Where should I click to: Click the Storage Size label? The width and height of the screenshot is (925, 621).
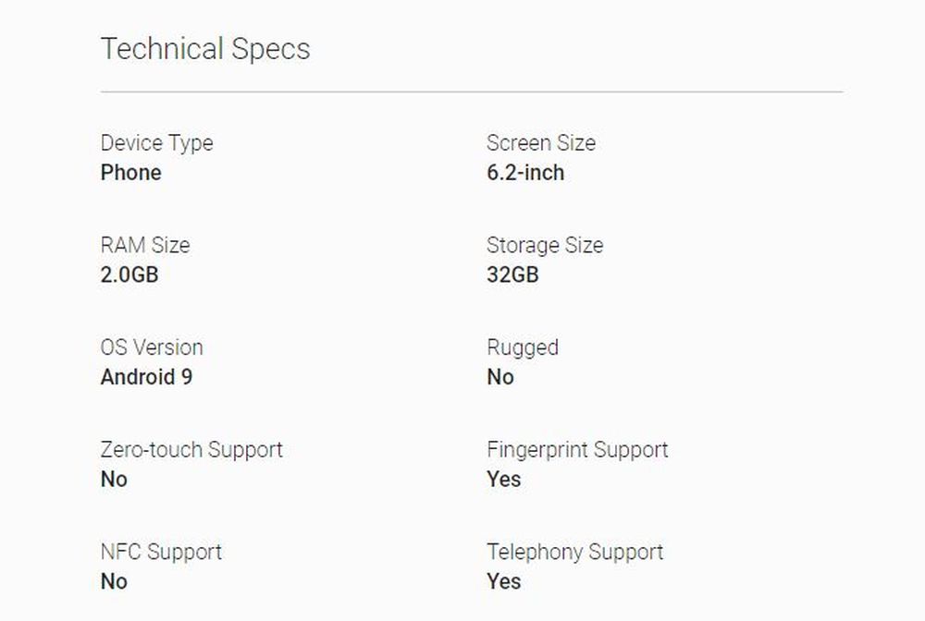(545, 246)
